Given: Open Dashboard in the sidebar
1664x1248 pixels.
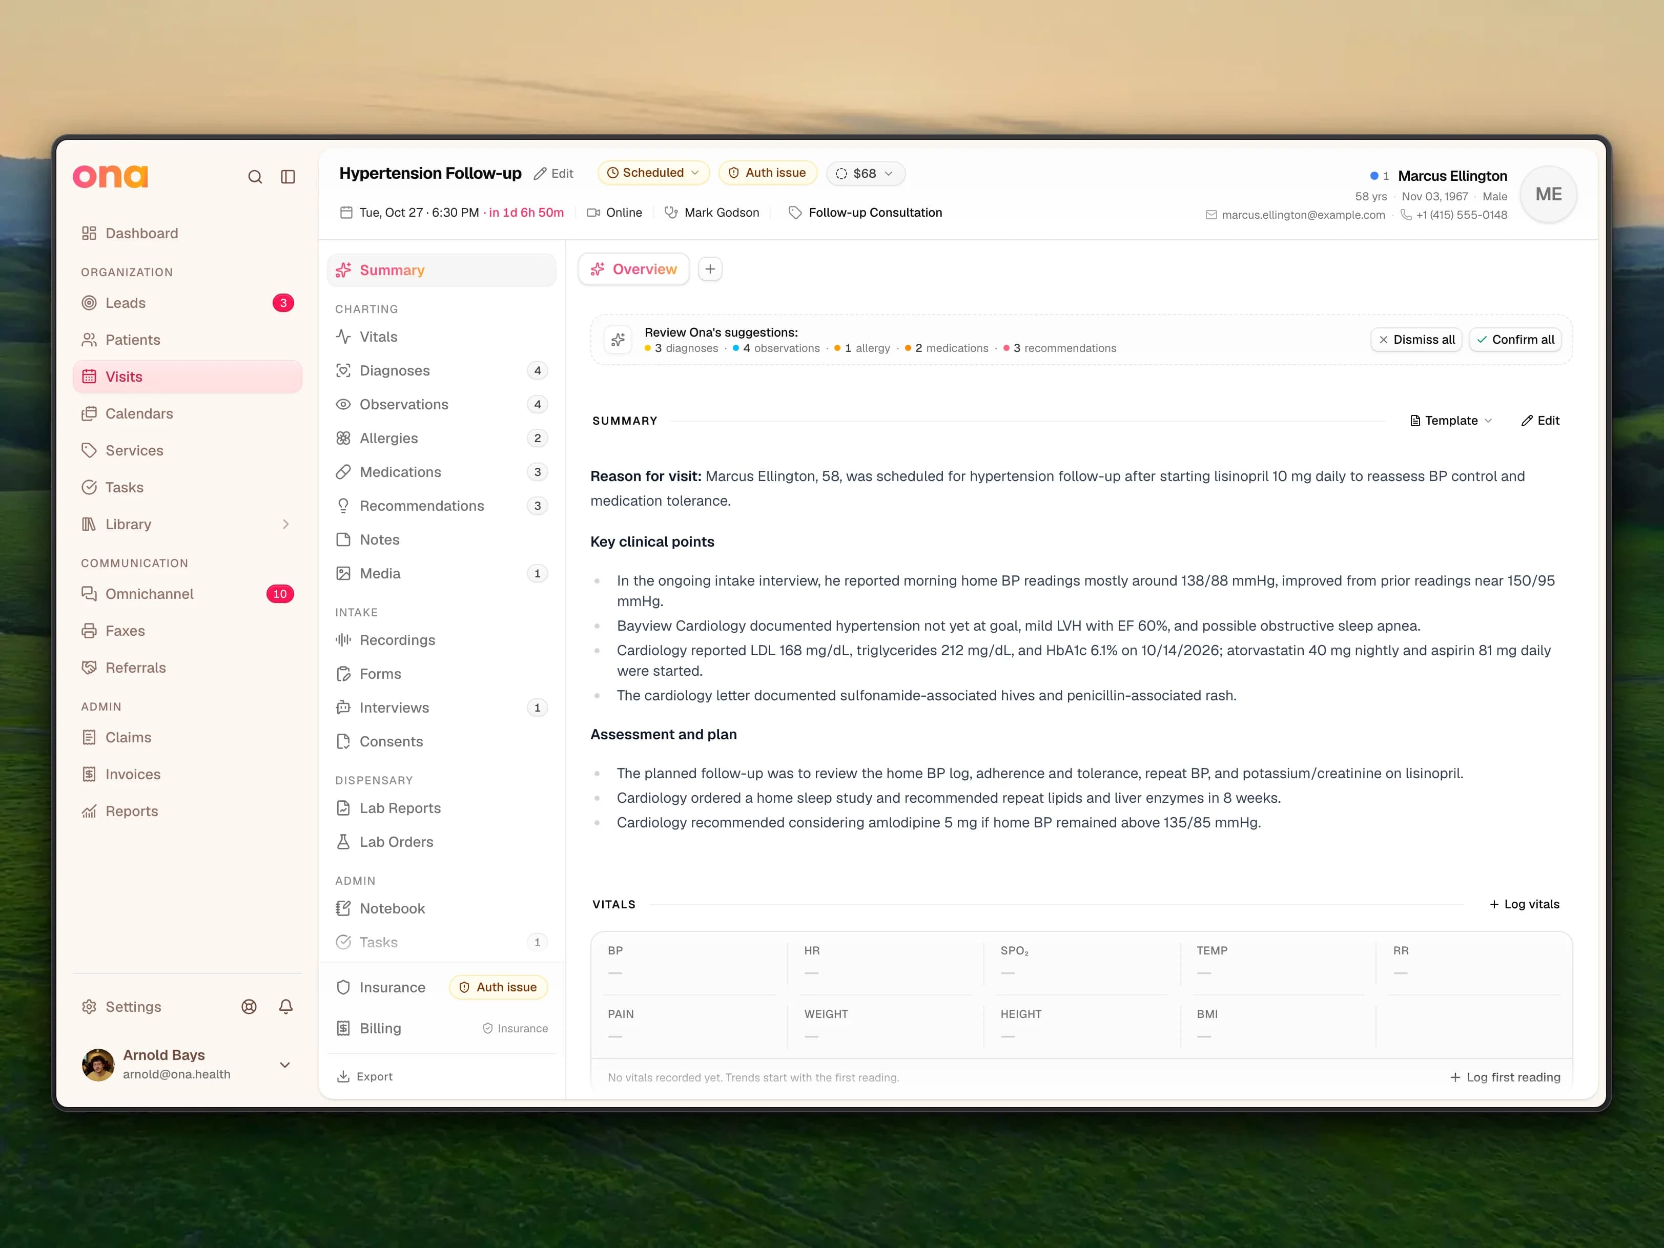Looking at the screenshot, I should pyautogui.click(x=188, y=233).
